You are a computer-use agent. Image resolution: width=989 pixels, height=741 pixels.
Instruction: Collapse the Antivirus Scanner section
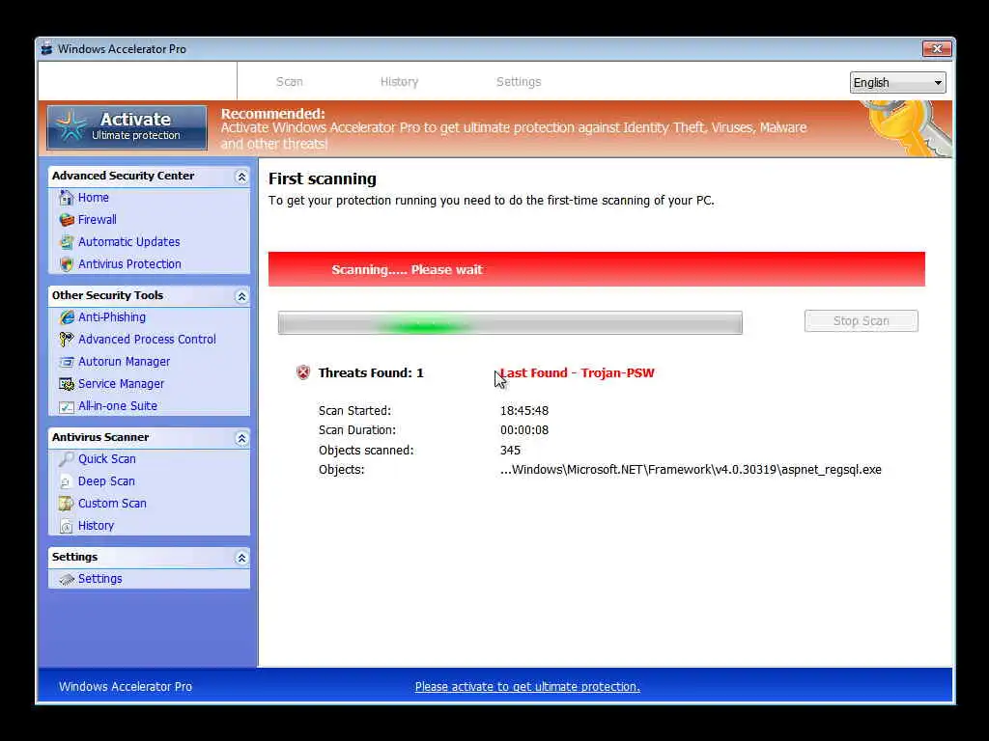click(241, 438)
